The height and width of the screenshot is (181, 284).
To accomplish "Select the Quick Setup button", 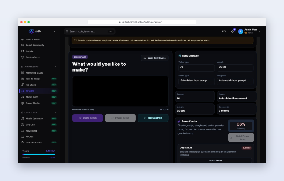I will pyautogui.click(x=88, y=118).
